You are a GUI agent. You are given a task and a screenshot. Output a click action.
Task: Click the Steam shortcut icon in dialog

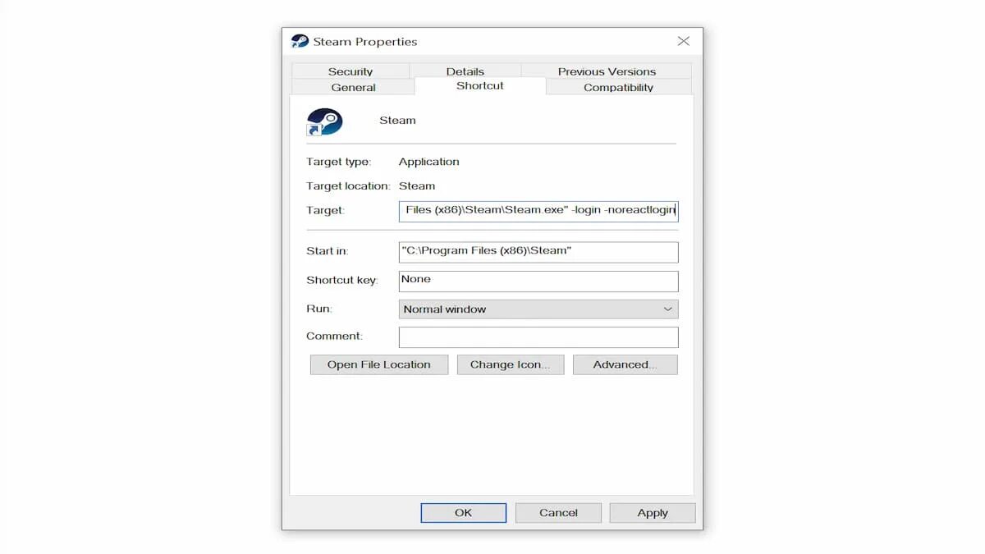(x=324, y=121)
